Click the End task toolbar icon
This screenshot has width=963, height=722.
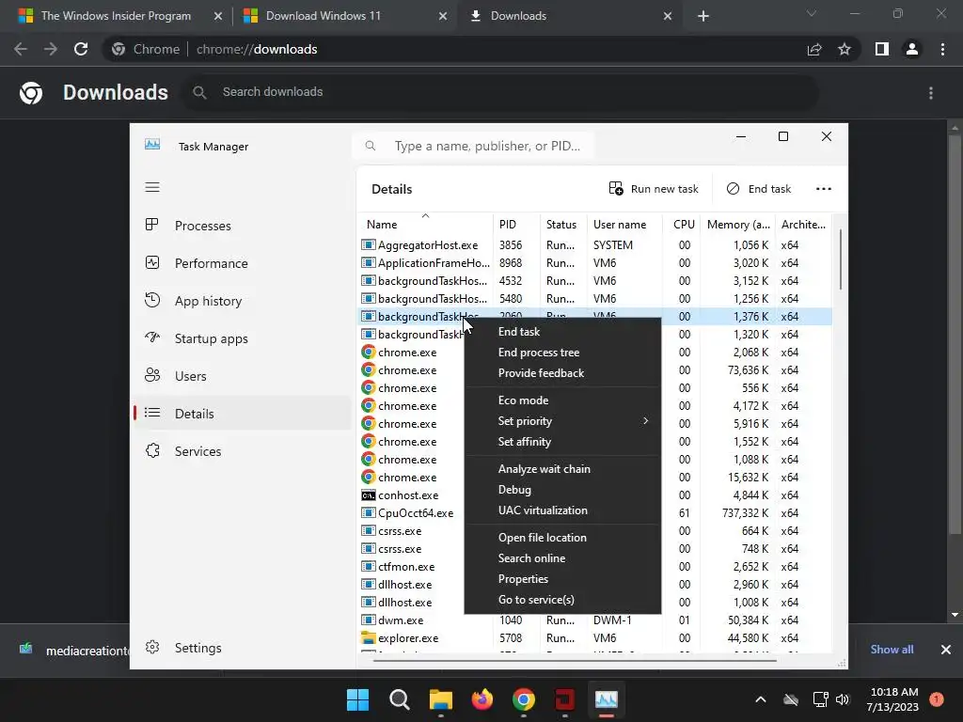[733, 188]
